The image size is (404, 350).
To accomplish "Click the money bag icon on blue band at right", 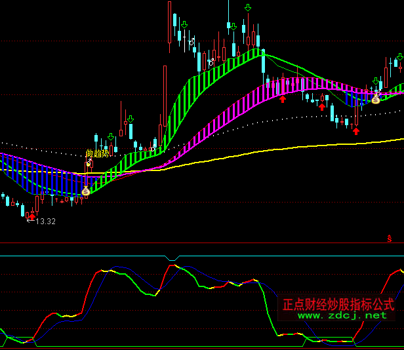I will (376, 99).
